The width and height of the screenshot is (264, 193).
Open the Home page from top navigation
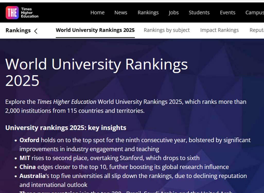pos(97,13)
